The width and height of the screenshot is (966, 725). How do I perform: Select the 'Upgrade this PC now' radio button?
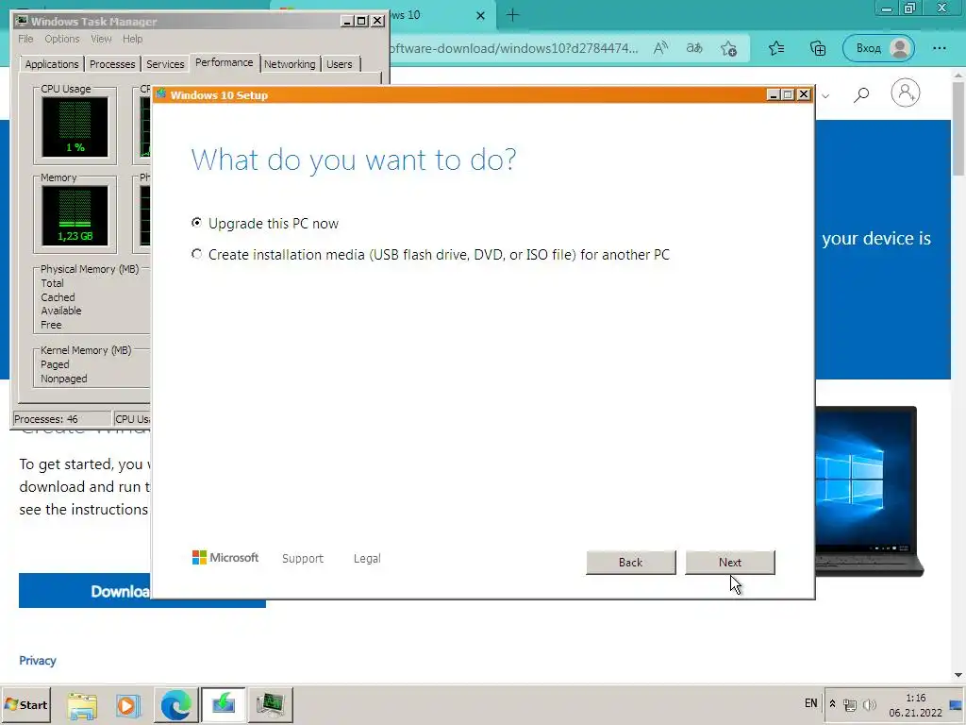coord(196,223)
